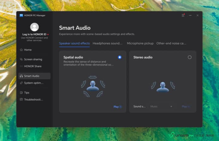Click the Spatial audio listener illustration
This screenshot has width=219, height=141.
(x=93, y=86)
